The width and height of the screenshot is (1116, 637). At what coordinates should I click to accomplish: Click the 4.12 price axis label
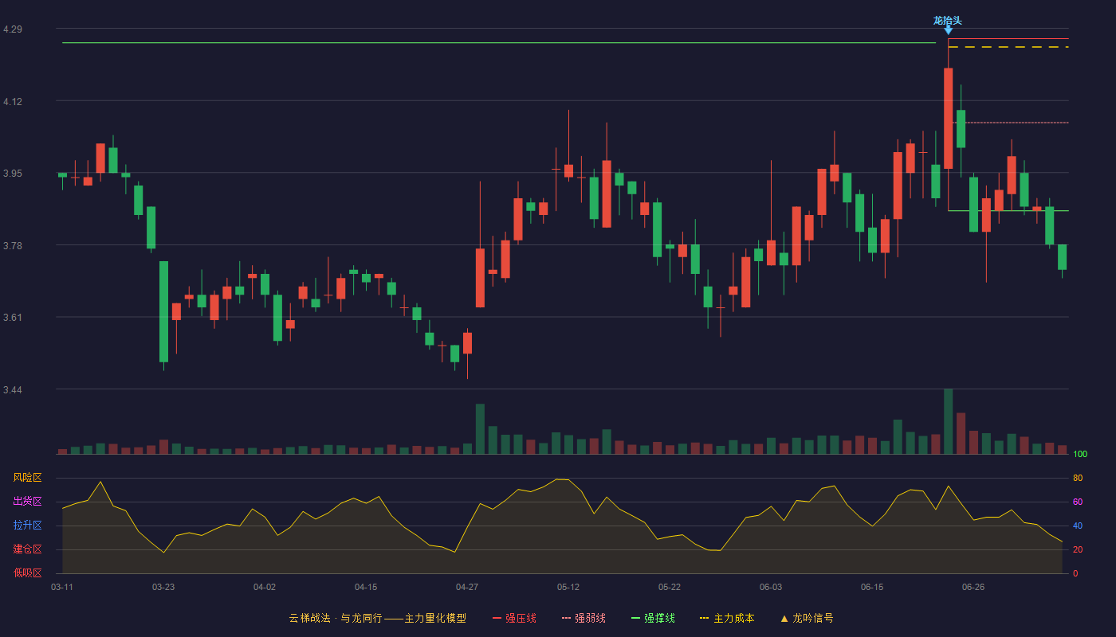click(x=13, y=102)
